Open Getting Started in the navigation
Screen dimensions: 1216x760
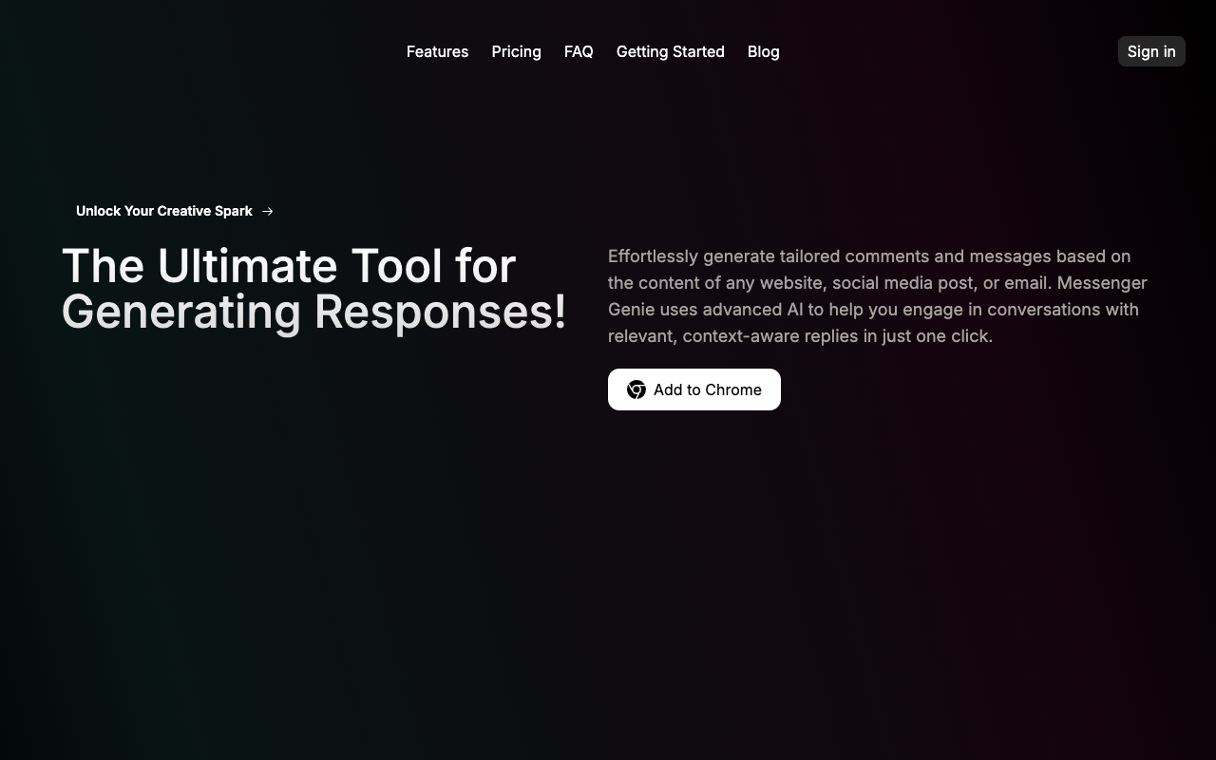click(x=670, y=51)
